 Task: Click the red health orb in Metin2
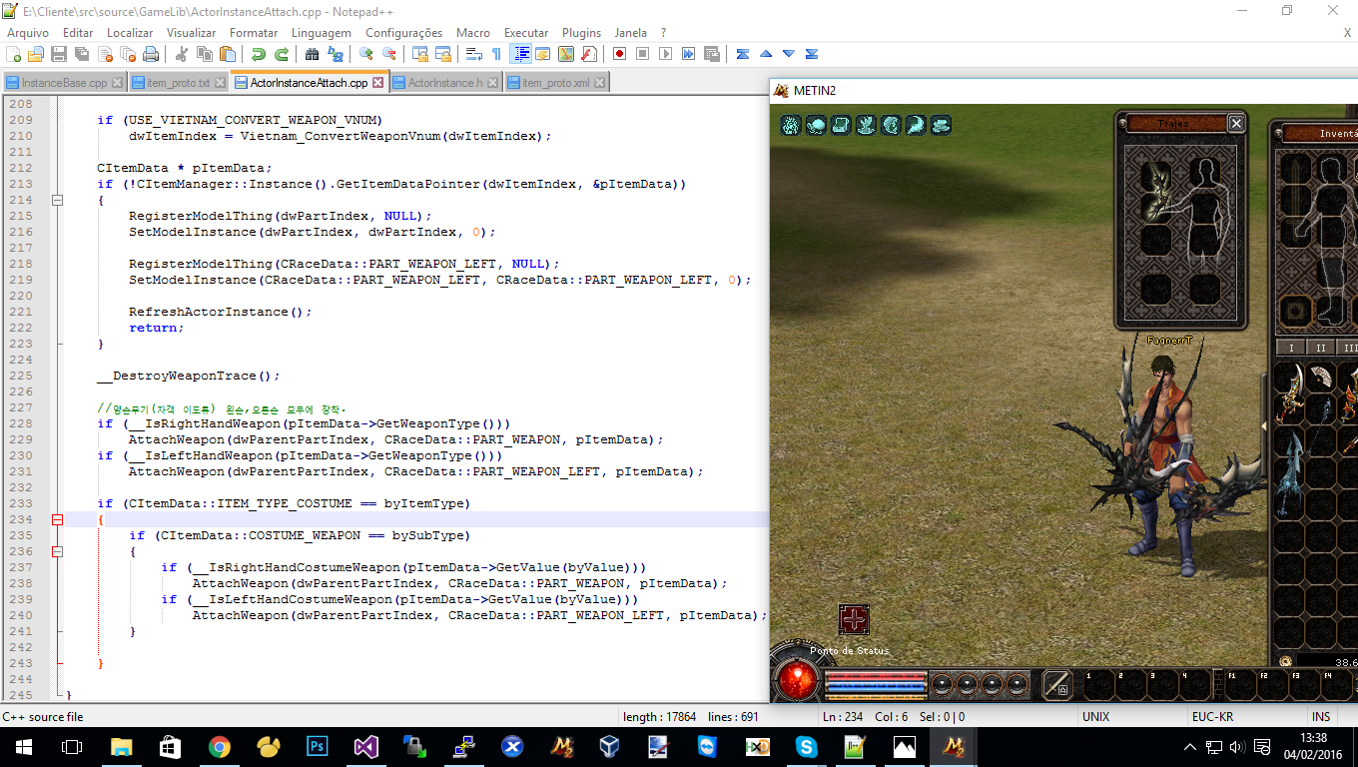[x=798, y=680]
